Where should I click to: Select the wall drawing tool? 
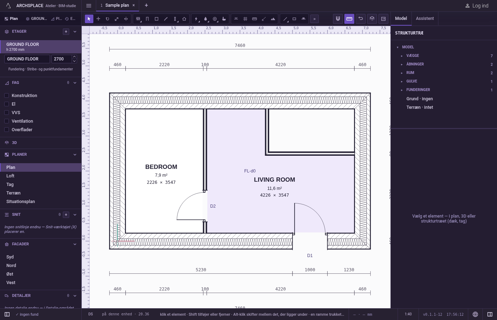(x=138, y=19)
